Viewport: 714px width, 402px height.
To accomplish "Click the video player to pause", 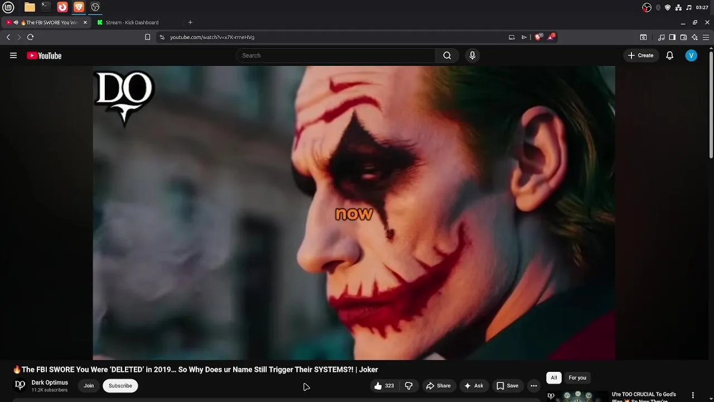I will tap(354, 213).
